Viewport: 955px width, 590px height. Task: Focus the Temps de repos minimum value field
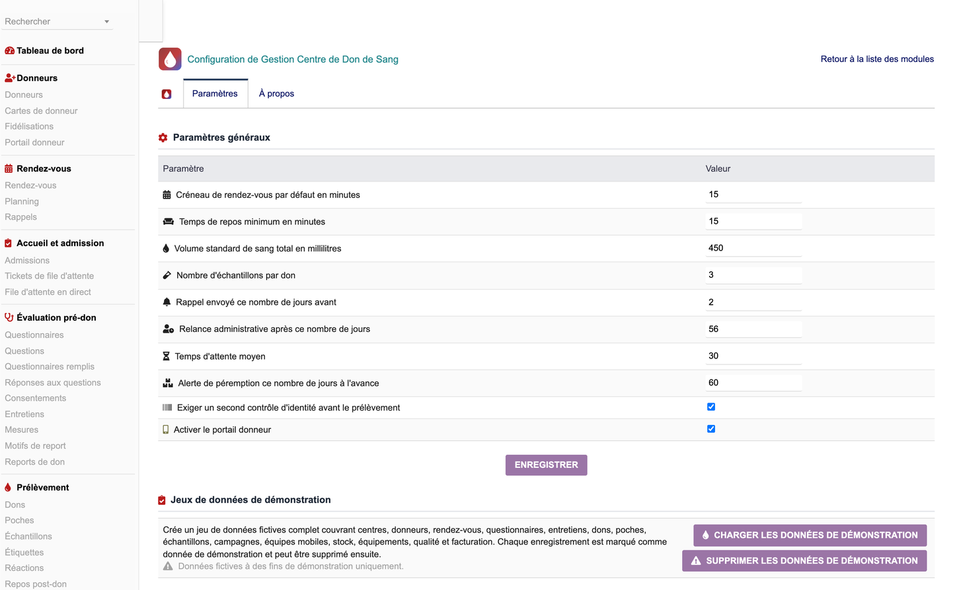(753, 222)
